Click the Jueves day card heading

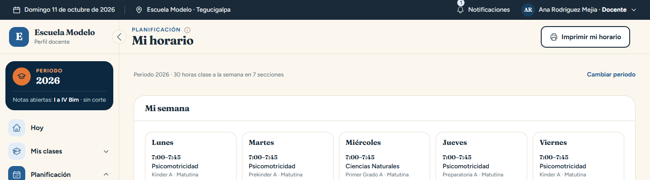click(x=455, y=143)
